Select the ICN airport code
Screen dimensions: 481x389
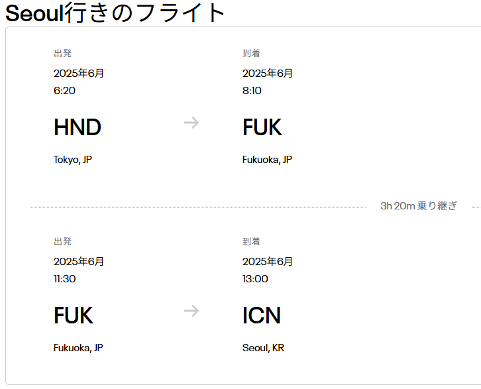[261, 315]
